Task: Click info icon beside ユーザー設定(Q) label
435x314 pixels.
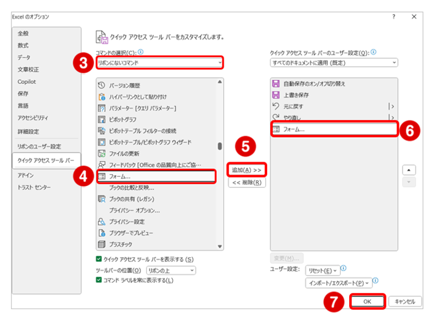Action: [373, 52]
